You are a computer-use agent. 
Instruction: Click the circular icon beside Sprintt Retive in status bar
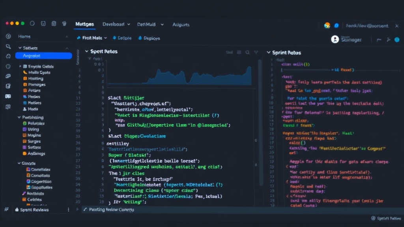[373, 218]
